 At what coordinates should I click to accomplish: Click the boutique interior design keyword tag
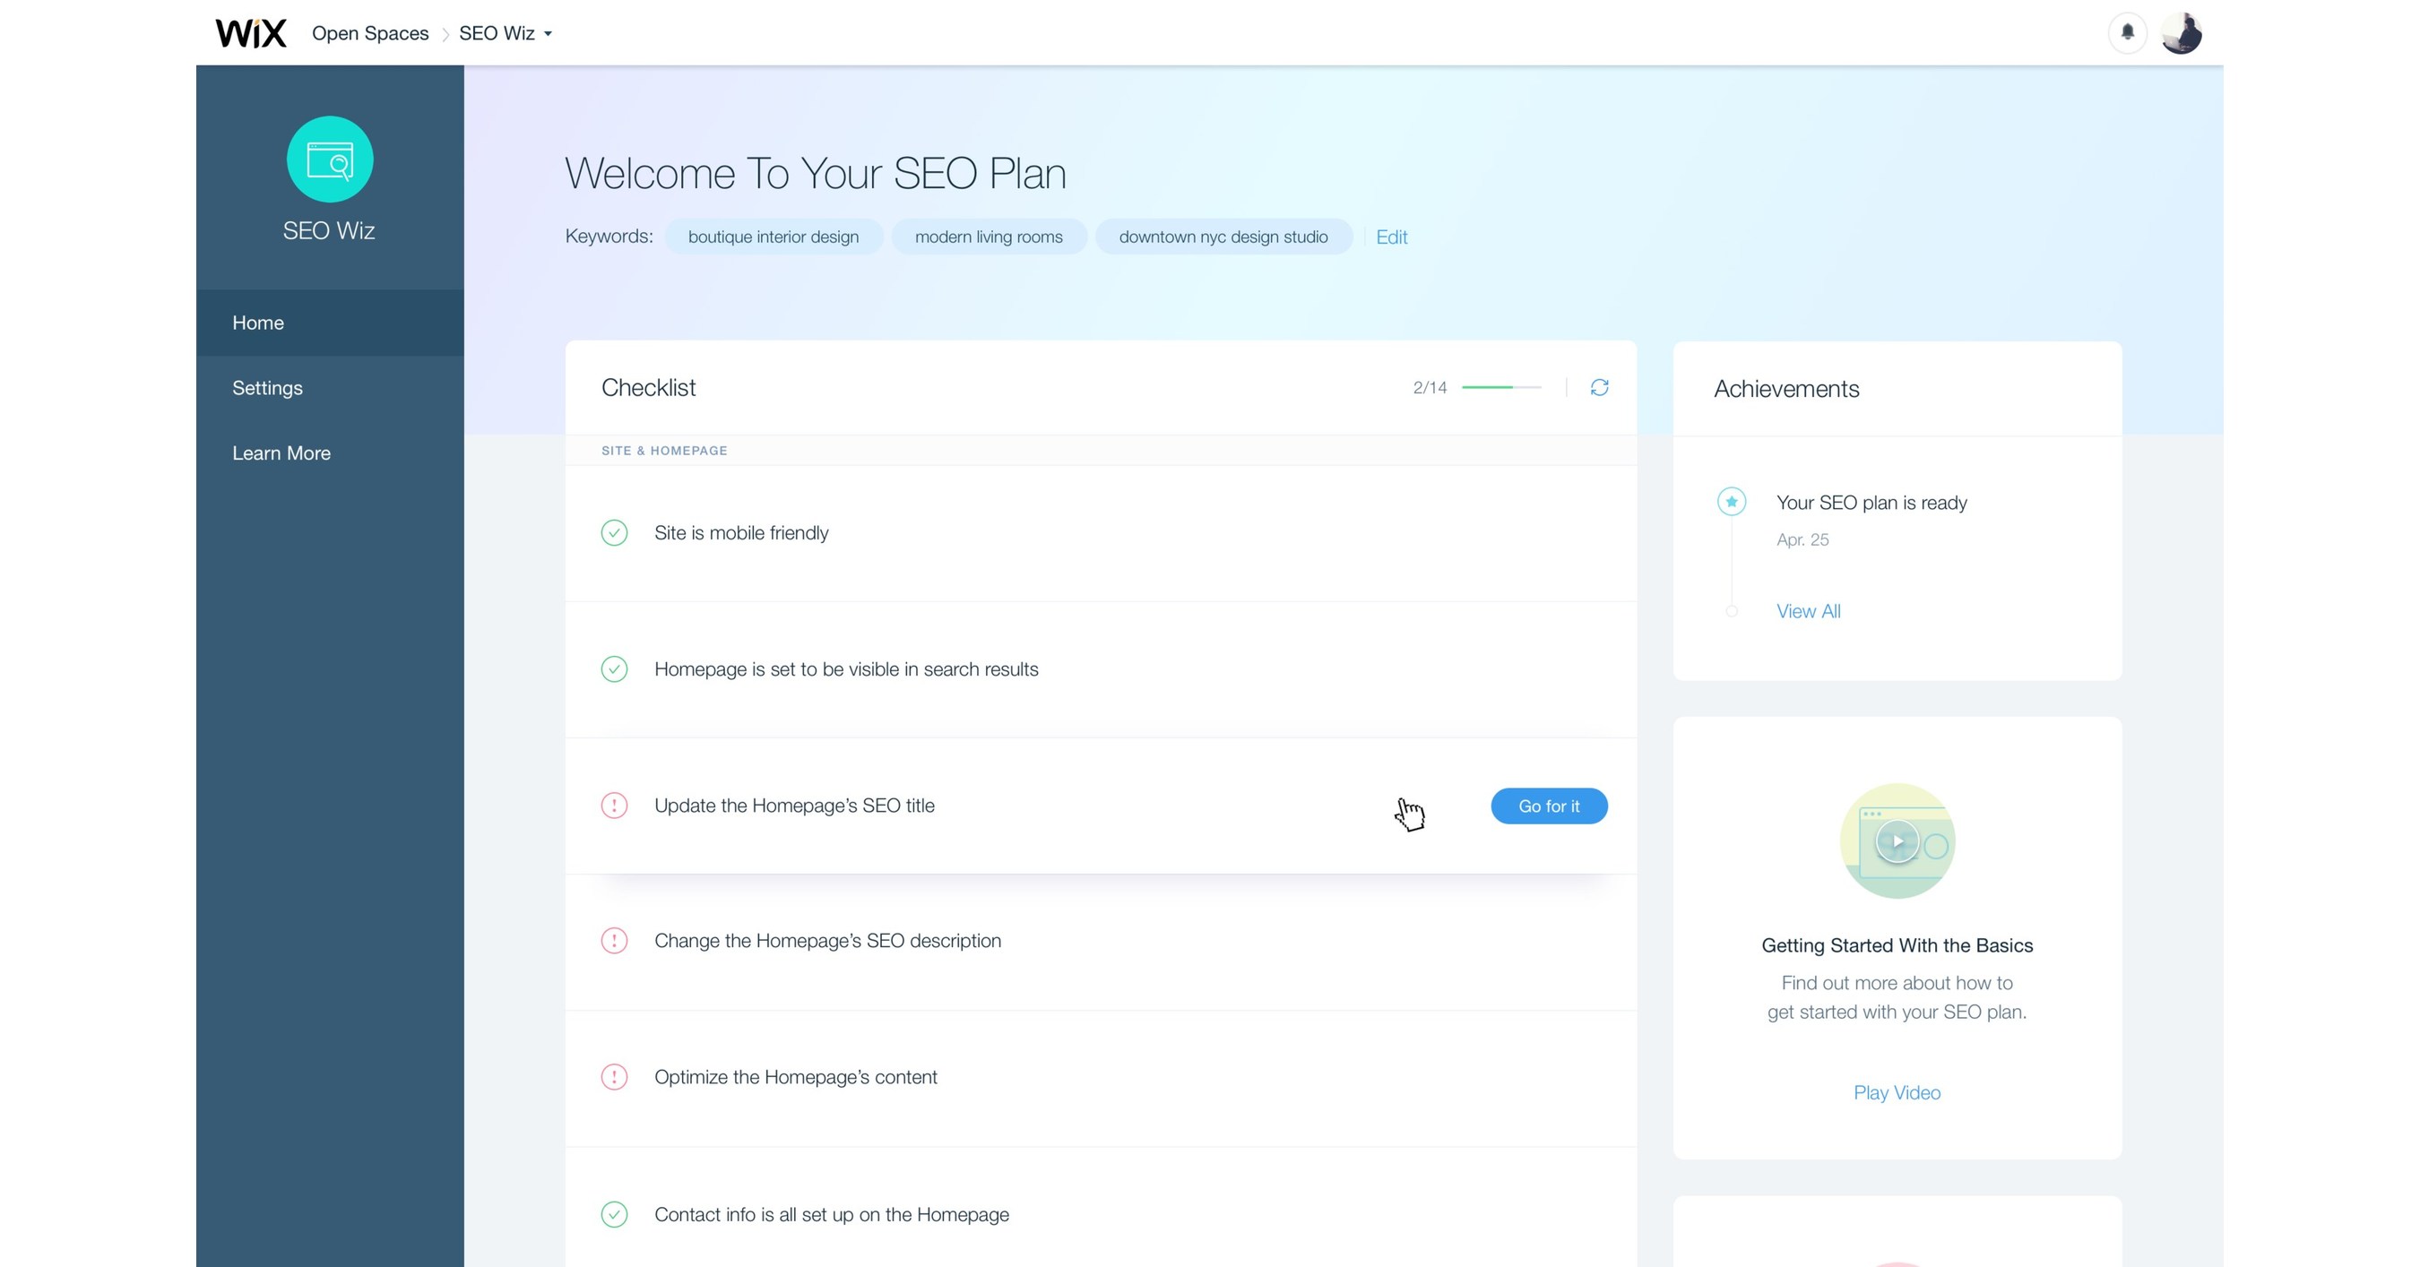(x=774, y=237)
